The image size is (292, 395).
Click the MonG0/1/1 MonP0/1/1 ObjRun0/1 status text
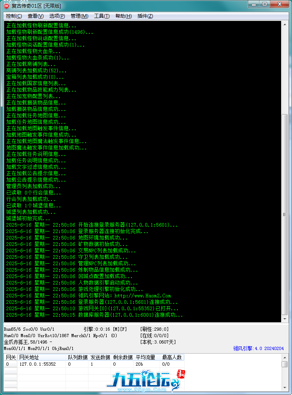(39, 348)
